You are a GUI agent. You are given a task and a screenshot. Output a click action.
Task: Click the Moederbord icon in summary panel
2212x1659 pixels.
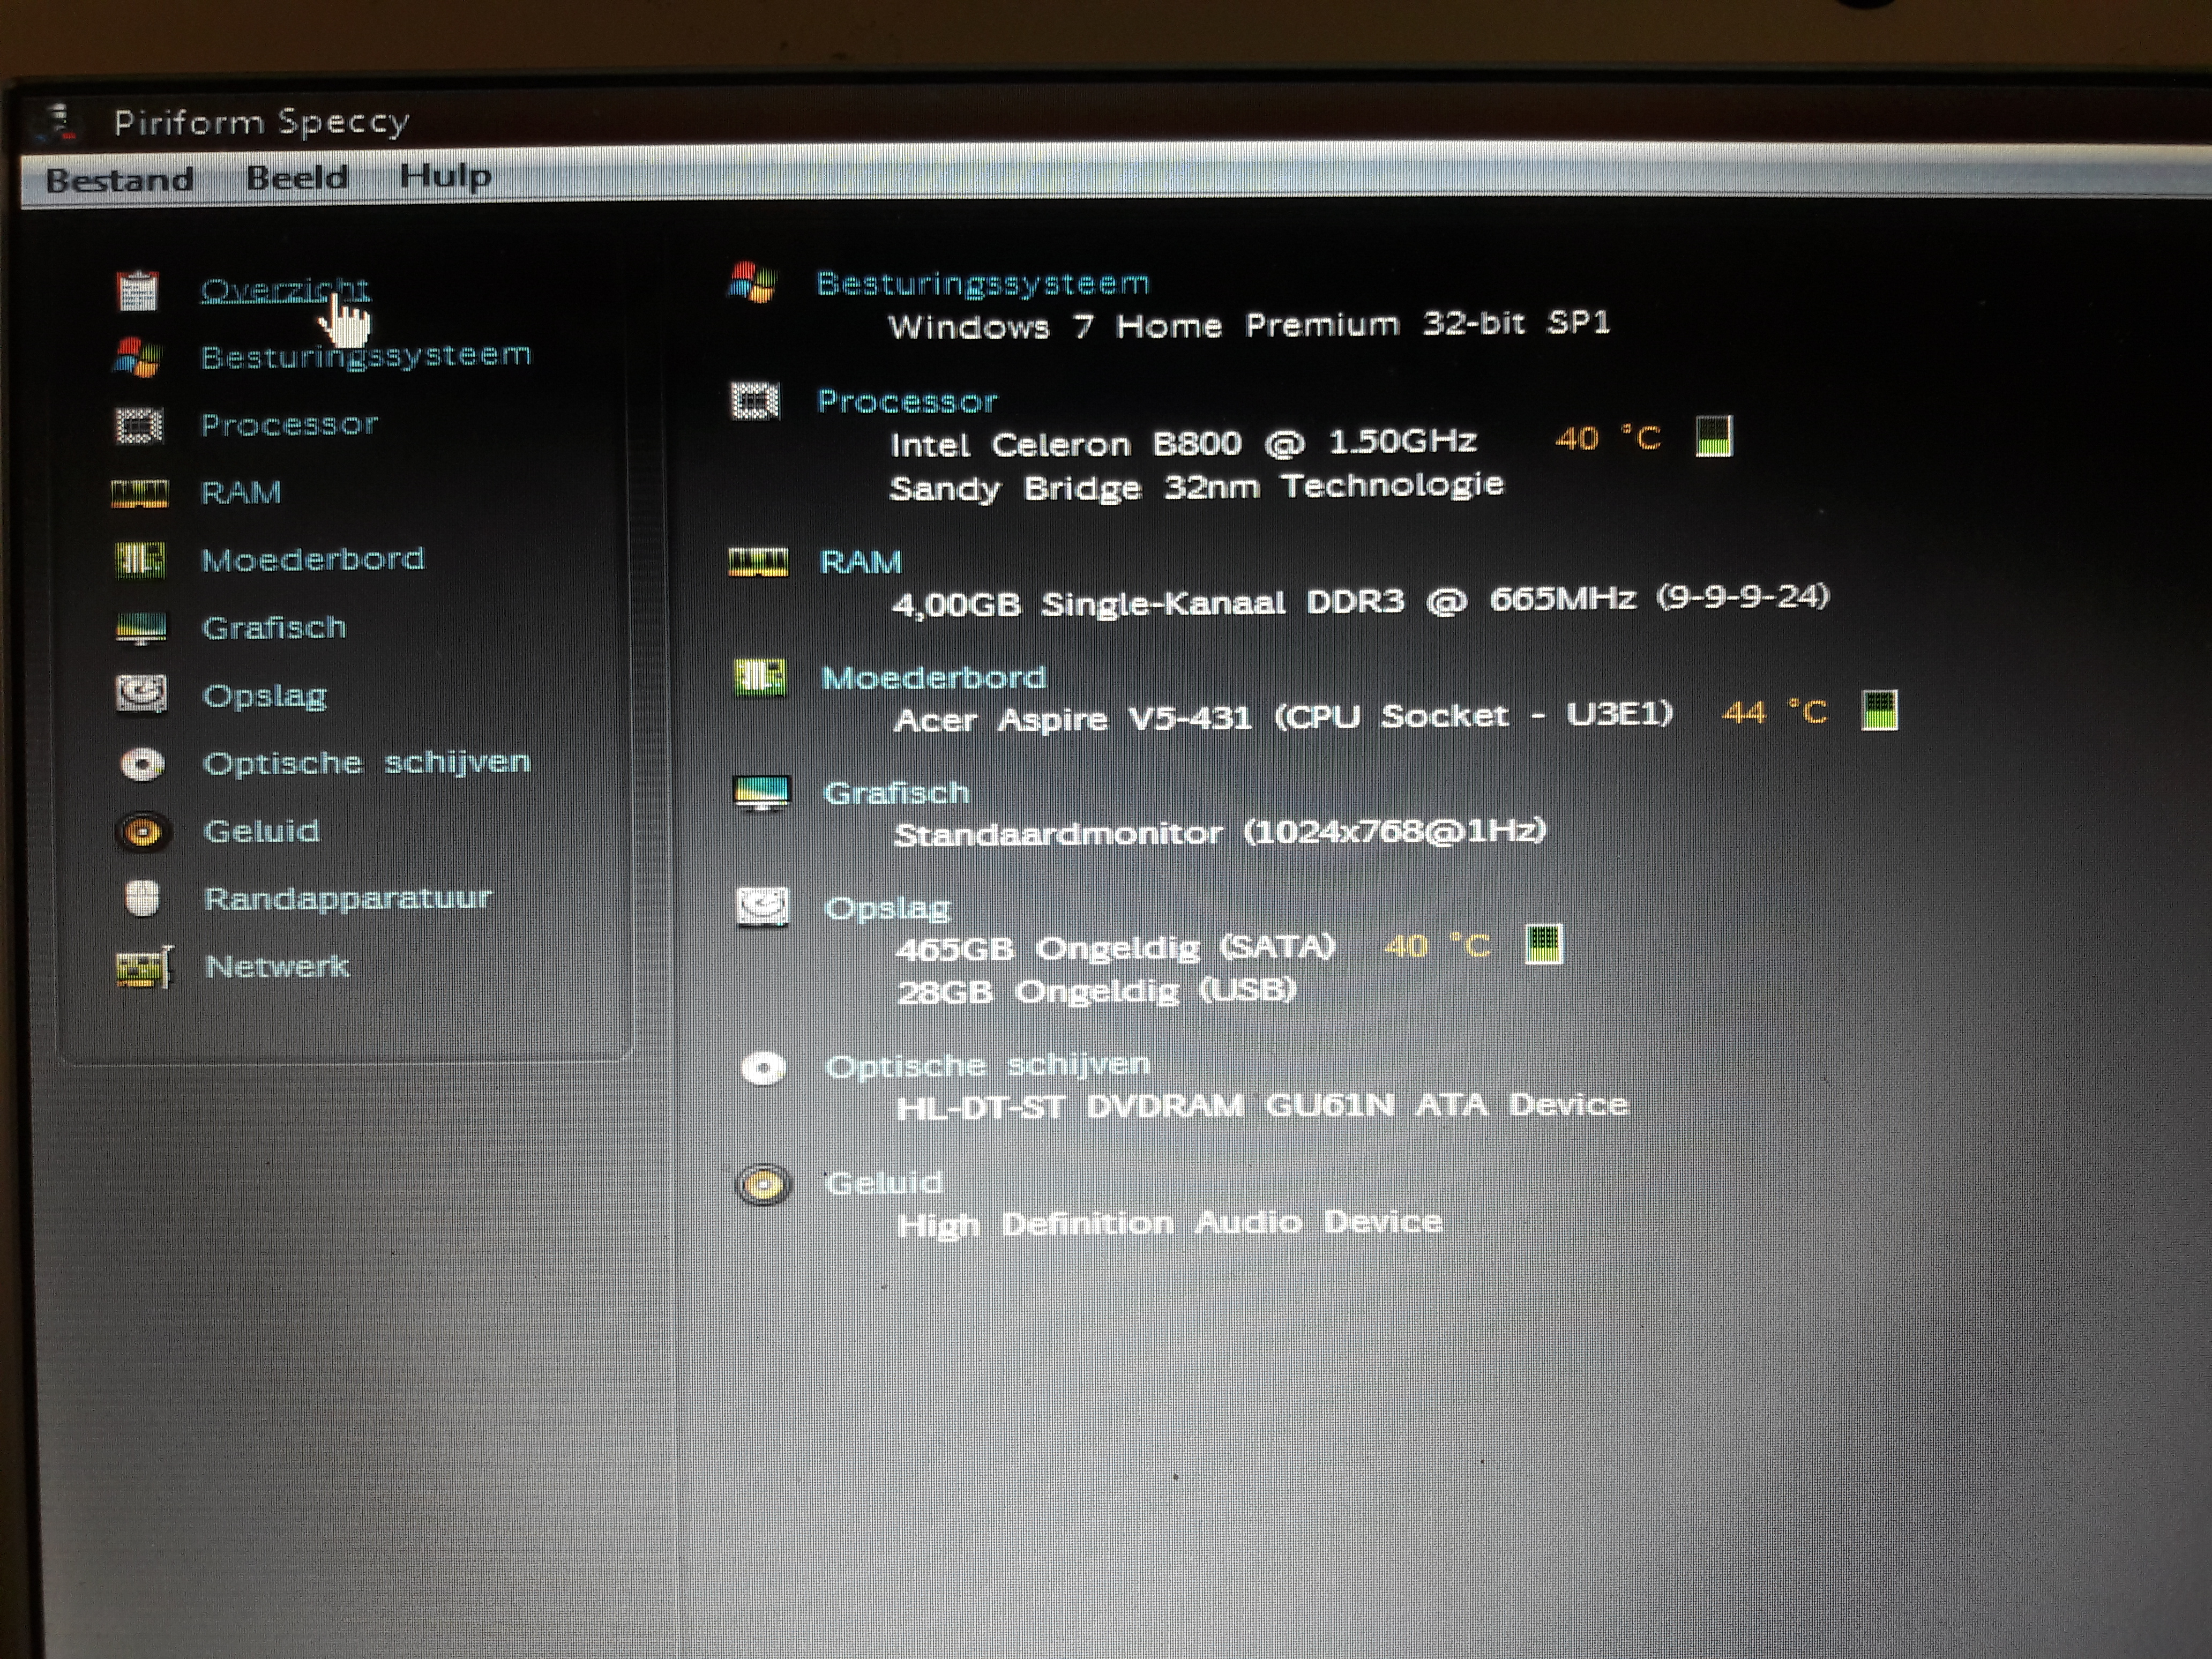click(x=760, y=677)
